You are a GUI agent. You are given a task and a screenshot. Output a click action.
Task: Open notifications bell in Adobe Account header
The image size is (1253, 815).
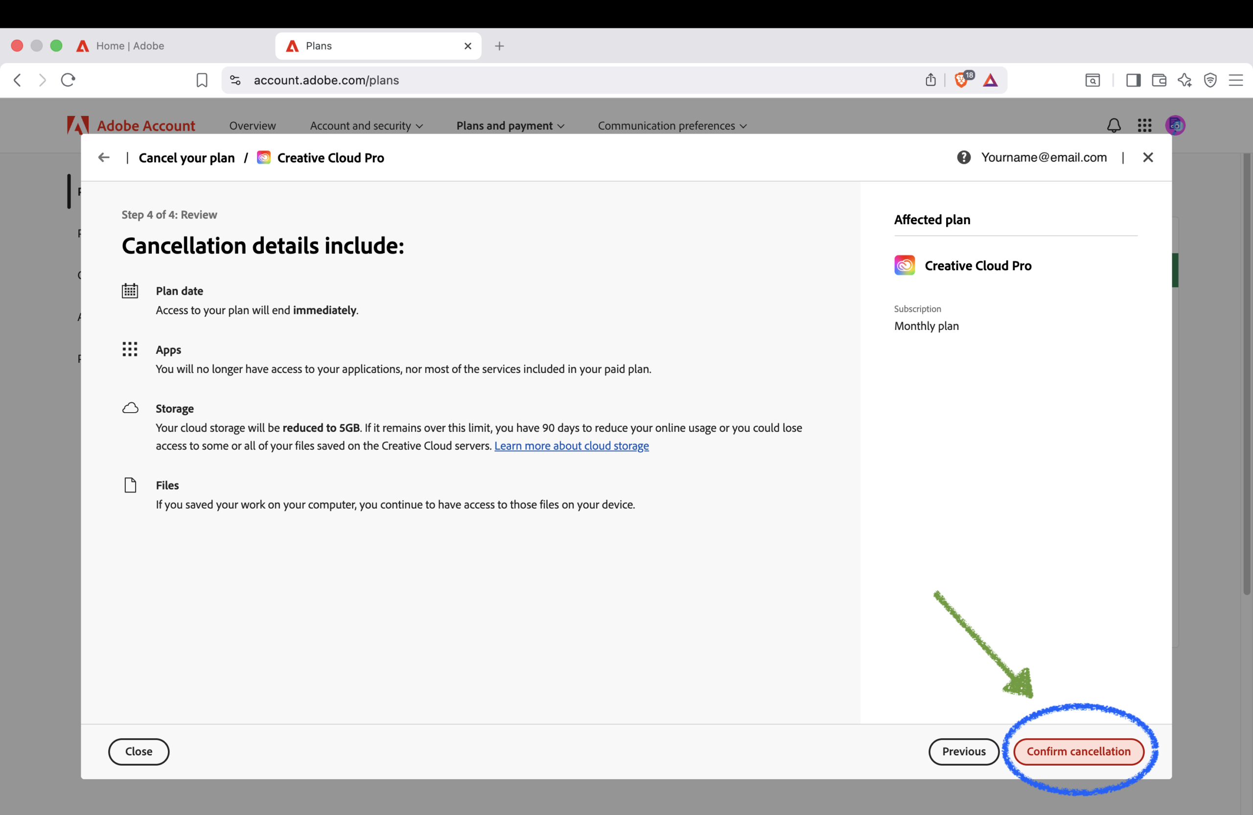1114,125
